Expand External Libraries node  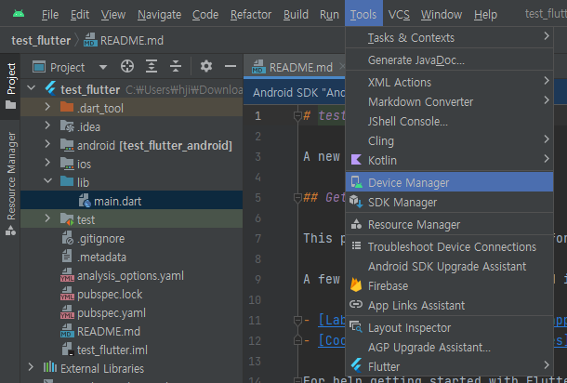(31, 367)
